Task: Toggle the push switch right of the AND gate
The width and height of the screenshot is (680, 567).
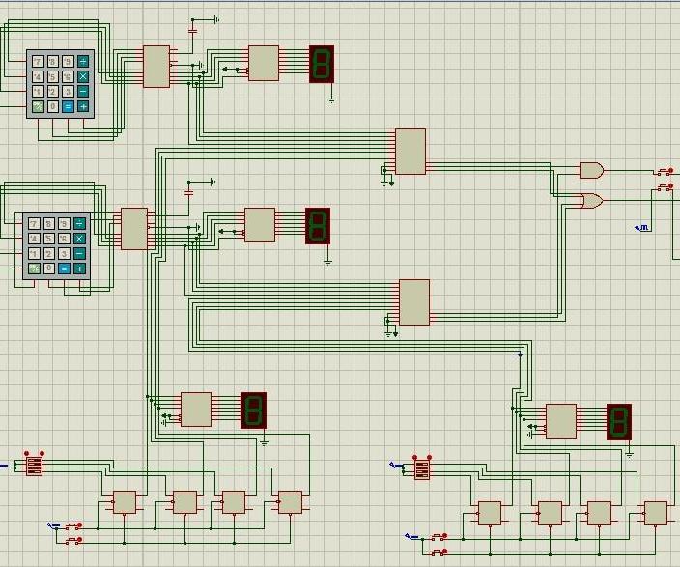Action: pos(665,172)
